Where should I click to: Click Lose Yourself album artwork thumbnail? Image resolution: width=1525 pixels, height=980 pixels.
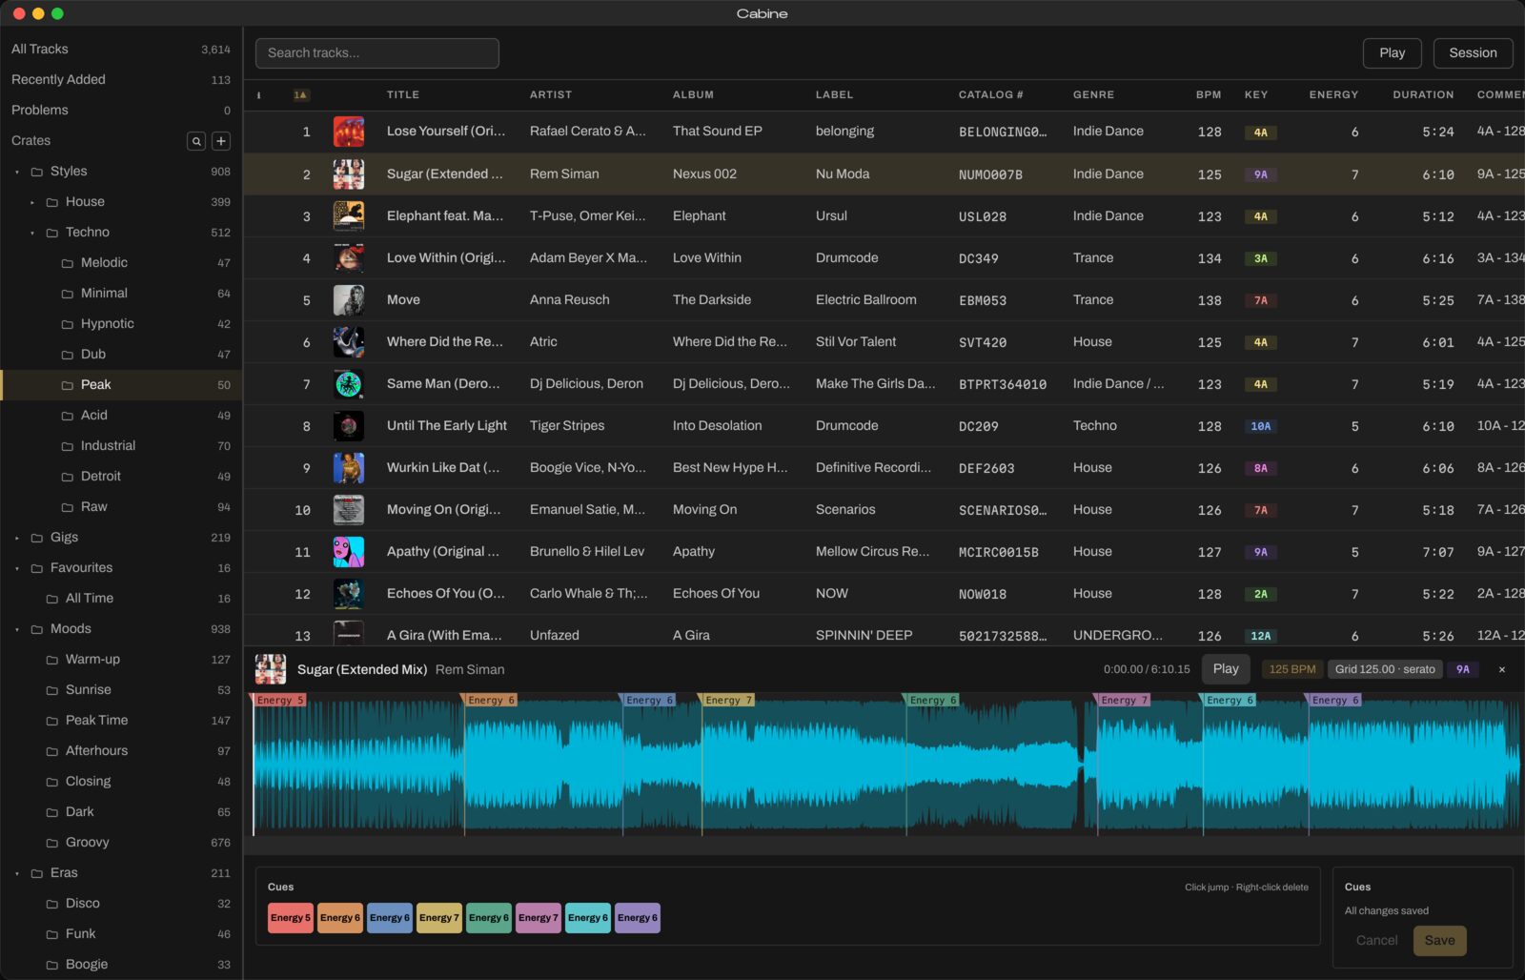(x=349, y=132)
